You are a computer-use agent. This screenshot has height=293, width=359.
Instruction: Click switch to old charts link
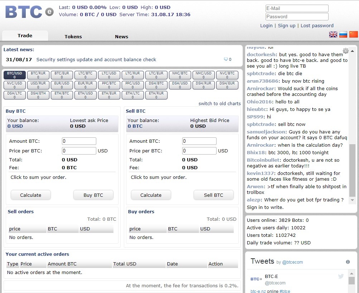pos(219,103)
